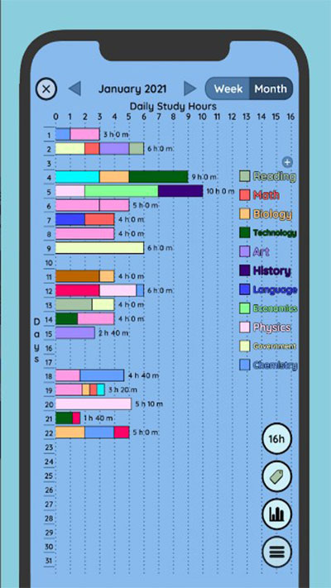Select the Chemistry legend swatch
Screen dimensions: 331x588
(245, 365)
